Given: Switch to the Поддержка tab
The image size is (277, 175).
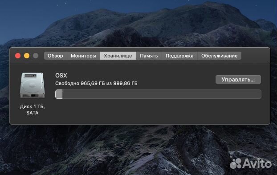Looking at the screenshot, I should coord(179,56).
